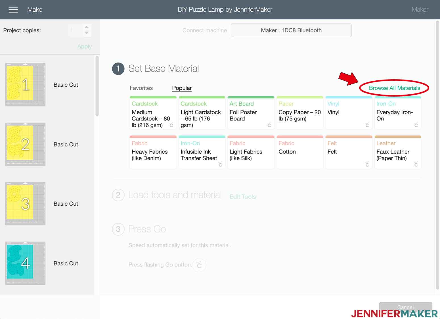Select the Vinyl material card

pyautogui.click(x=349, y=113)
